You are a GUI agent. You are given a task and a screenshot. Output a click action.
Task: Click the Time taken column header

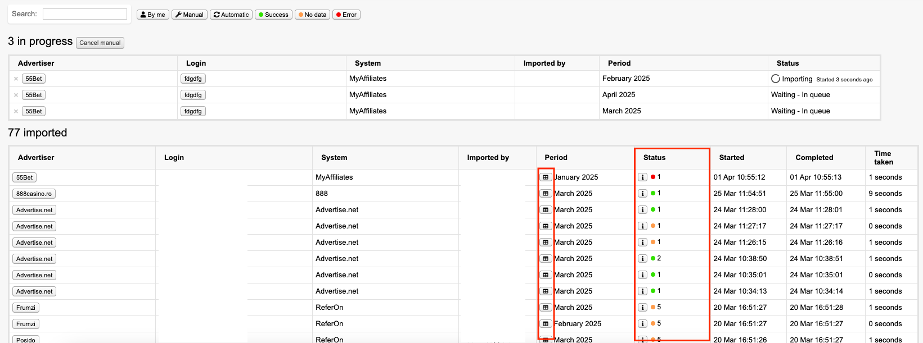(x=883, y=158)
